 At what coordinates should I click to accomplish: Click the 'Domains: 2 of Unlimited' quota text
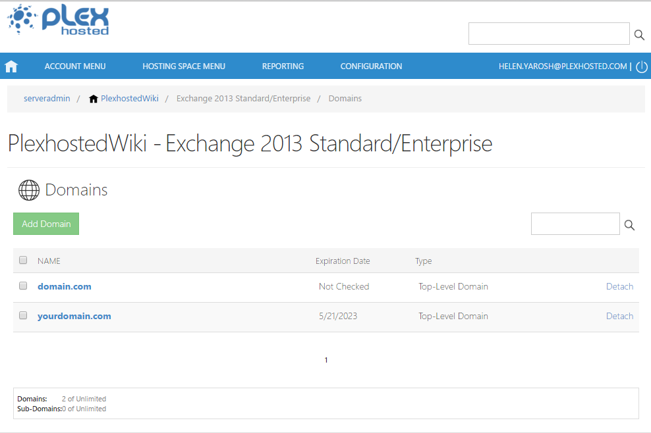tap(61, 399)
